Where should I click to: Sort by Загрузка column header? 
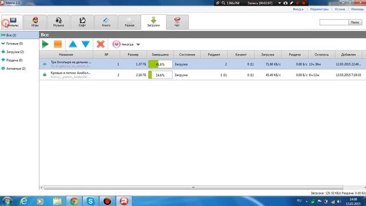coord(268,54)
